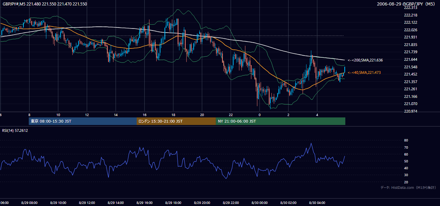Click the bottom time label 8/29 12:00
Viewport: 440px width, 206px height.
(87, 203)
